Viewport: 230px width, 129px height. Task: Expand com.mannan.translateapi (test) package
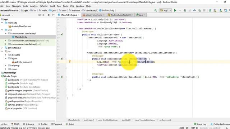pos(6,44)
